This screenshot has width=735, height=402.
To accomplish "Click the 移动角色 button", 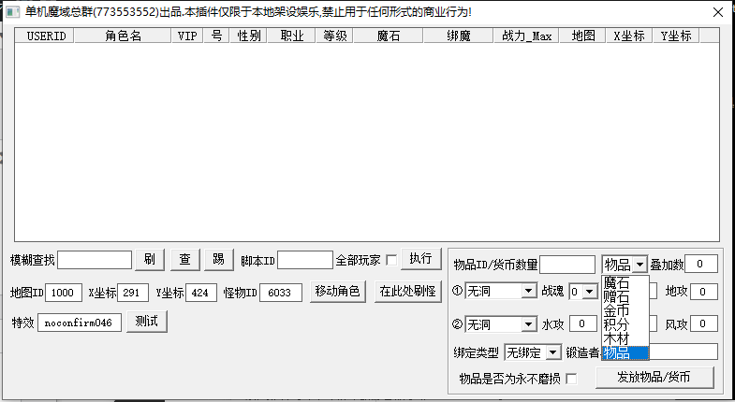I will [x=337, y=292].
